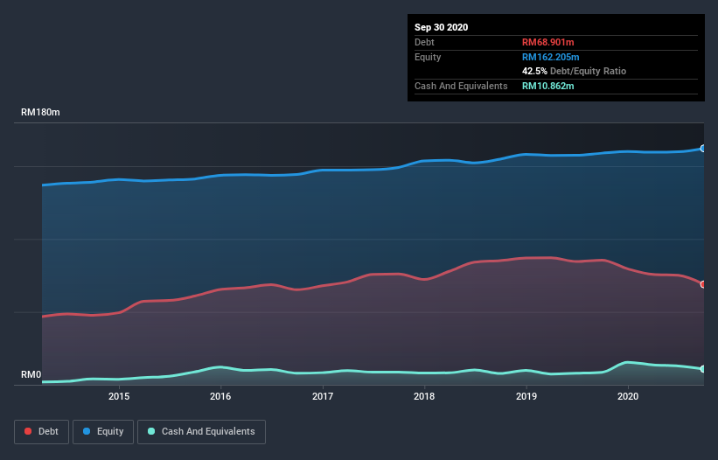
Task: Select the Cash endpoint marker on chart
Action: [x=703, y=368]
